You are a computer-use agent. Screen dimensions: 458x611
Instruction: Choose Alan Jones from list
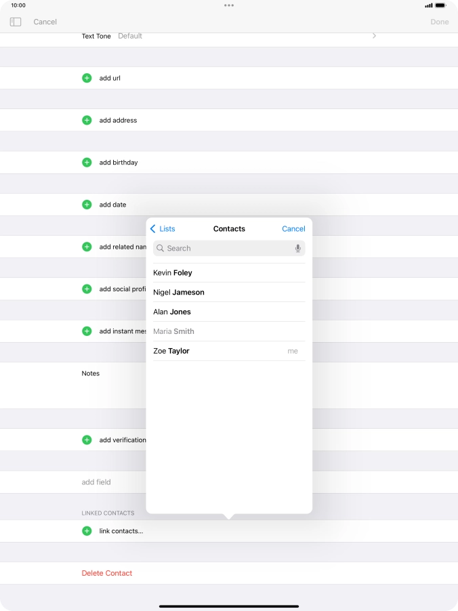click(x=172, y=312)
